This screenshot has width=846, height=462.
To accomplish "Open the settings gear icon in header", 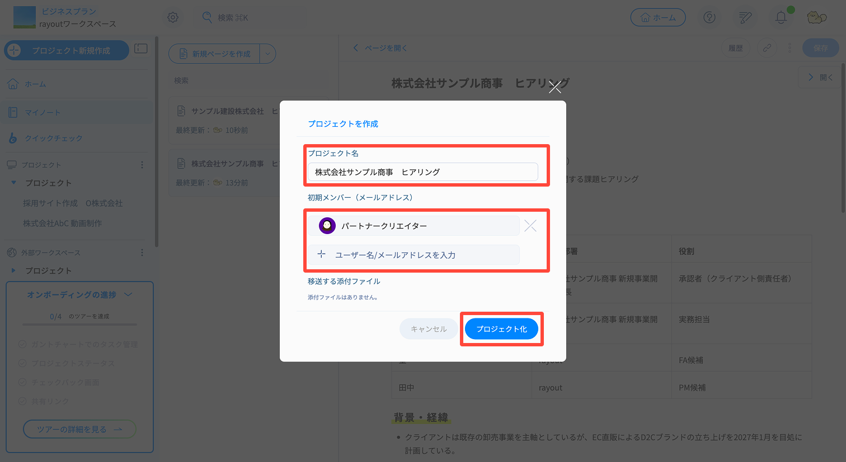I will tap(173, 17).
